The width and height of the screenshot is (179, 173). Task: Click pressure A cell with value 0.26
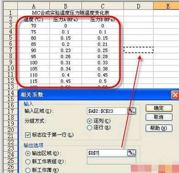pos(66,56)
